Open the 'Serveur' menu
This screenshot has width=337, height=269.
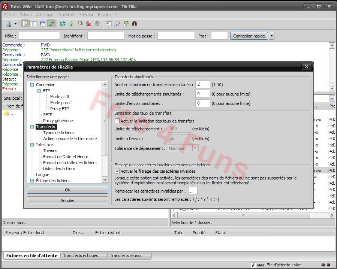[x=86, y=14]
